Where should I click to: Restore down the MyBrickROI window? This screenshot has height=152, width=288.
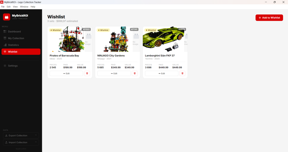click(275, 2)
